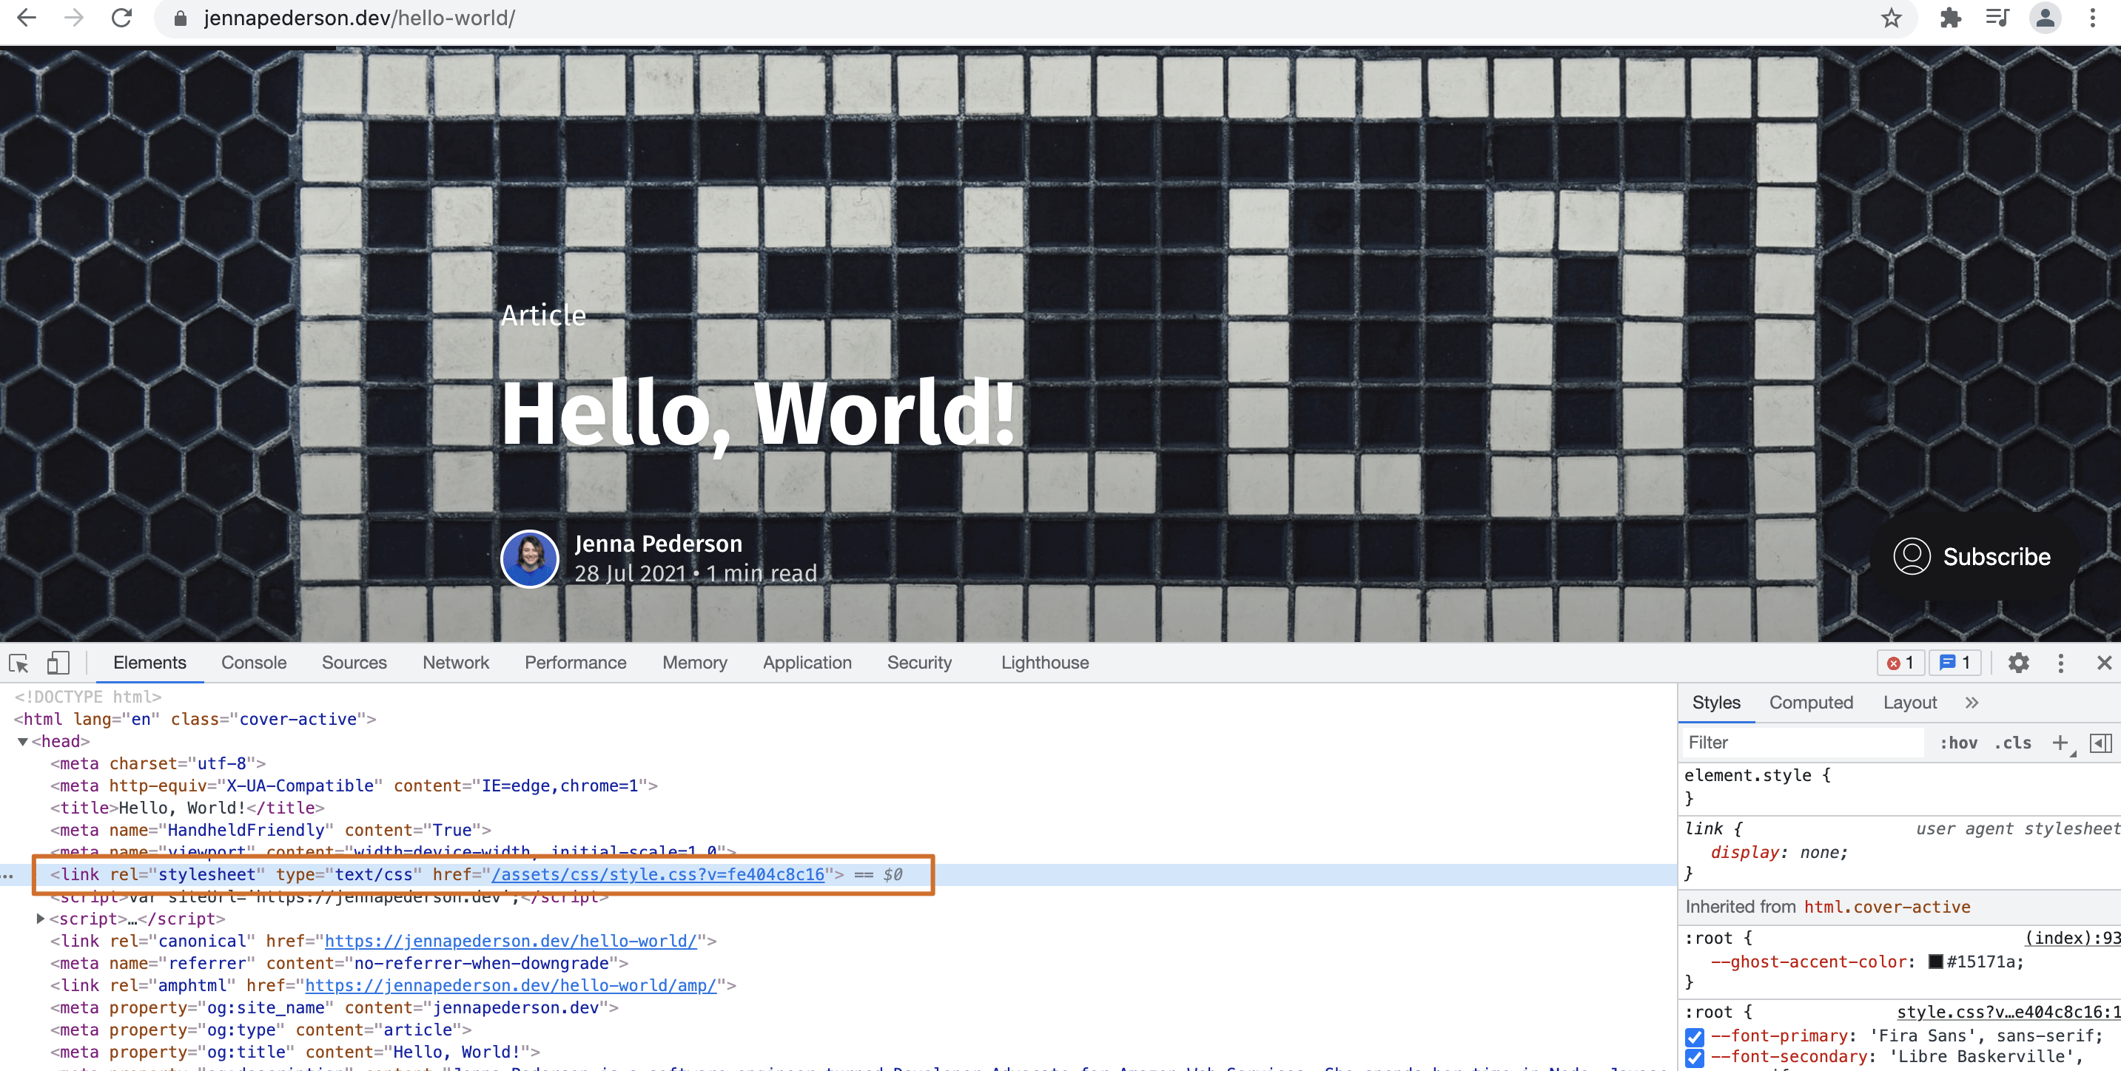Expand the collapsed script element

[x=41, y=919]
